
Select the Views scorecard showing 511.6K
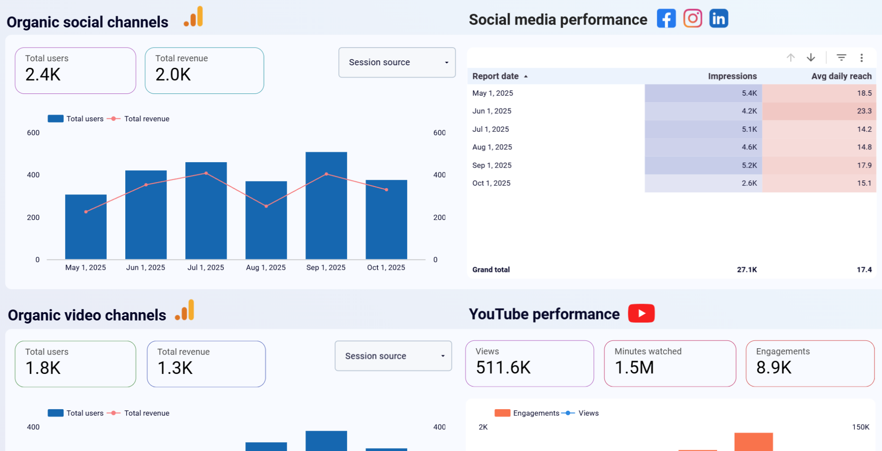pos(529,363)
